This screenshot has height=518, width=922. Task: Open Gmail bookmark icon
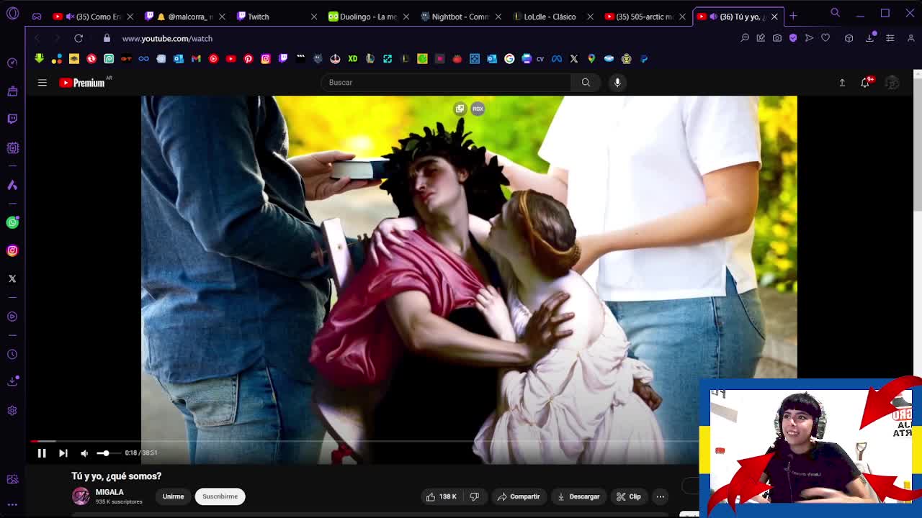pos(196,59)
